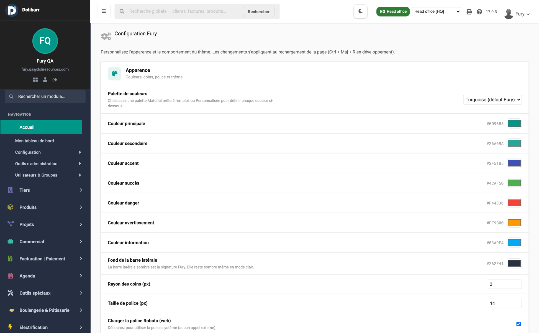This screenshot has height=333, width=539.
Task: Open the Fond de la barre latérale swatch
Action: [x=514, y=263]
